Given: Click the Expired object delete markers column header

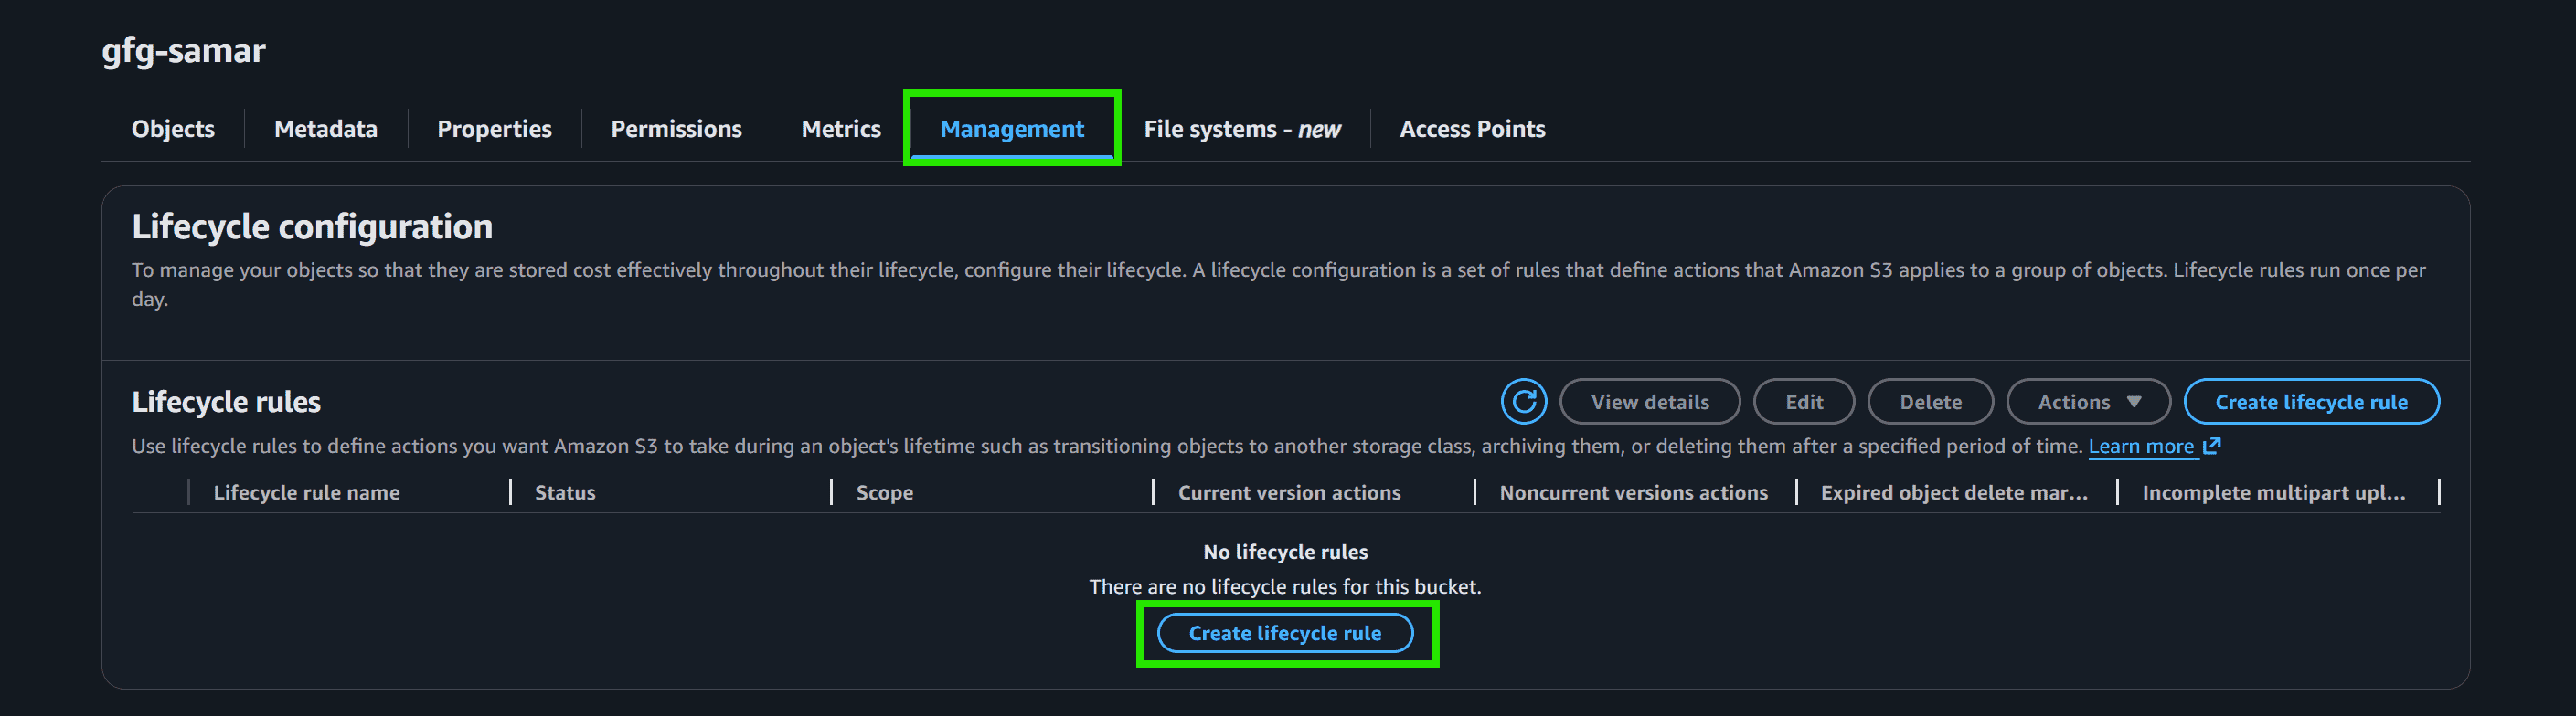Looking at the screenshot, I should point(1954,492).
